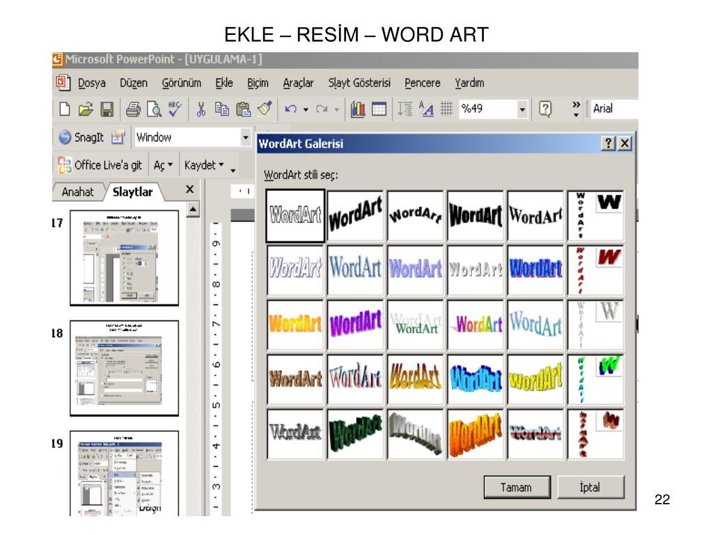Close the slide tabs pane with X

[x=190, y=189]
